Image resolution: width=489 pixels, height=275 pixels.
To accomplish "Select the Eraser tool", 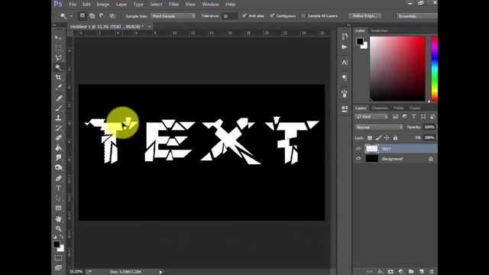I will coord(58,137).
